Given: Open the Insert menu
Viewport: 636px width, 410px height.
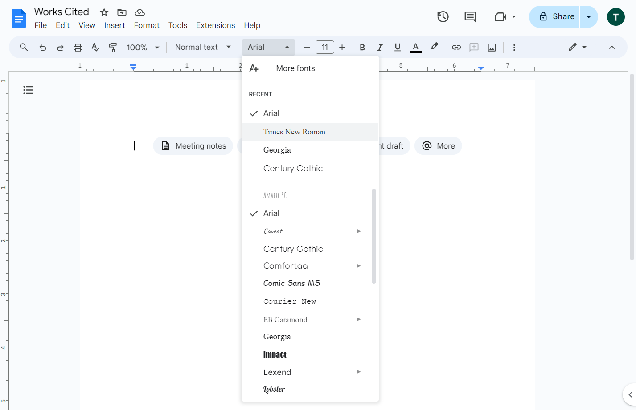Looking at the screenshot, I should (x=115, y=25).
